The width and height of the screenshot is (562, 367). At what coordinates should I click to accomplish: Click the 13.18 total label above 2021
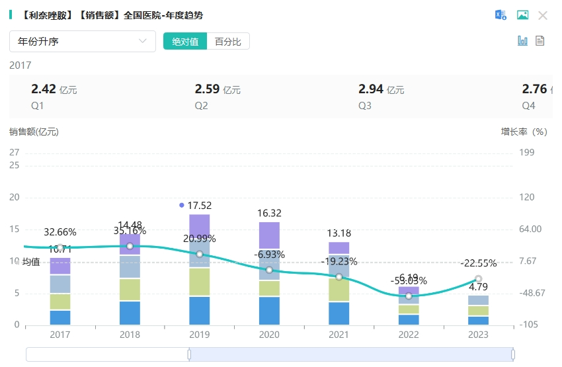(339, 233)
